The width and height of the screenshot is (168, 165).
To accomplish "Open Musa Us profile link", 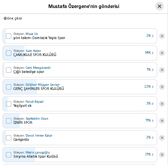I will pyautogui.click(x=32, y=34).
